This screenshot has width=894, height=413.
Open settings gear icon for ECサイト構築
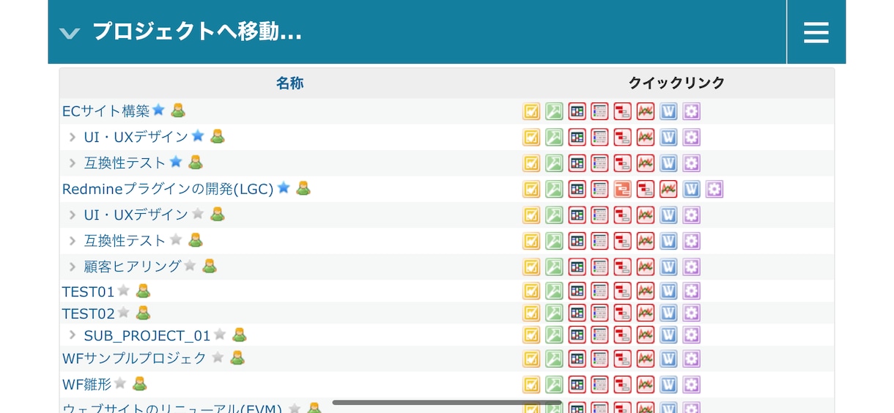691,111
